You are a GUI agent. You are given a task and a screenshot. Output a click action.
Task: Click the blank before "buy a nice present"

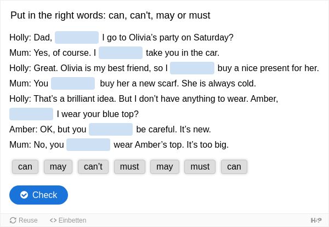(x=192, y=68)
